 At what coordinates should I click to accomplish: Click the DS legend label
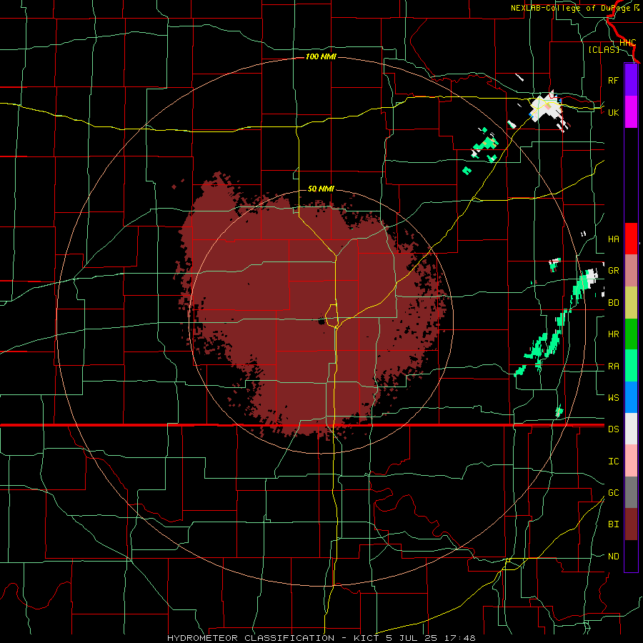pos(613,429)
